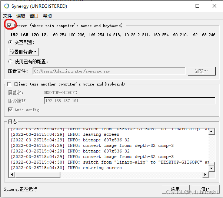The height and width of the screenshot is (198, 223).
Task: Open the 编辑 menu
Action: (21, 16)
